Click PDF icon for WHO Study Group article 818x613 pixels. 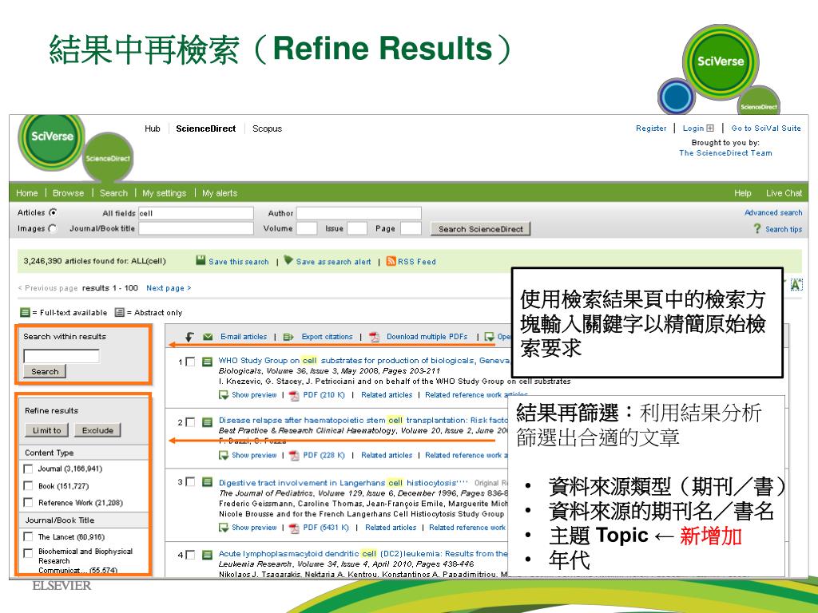(294, 395)
